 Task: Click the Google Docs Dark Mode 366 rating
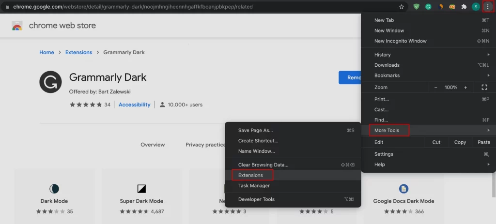click(x=404, y=211)
